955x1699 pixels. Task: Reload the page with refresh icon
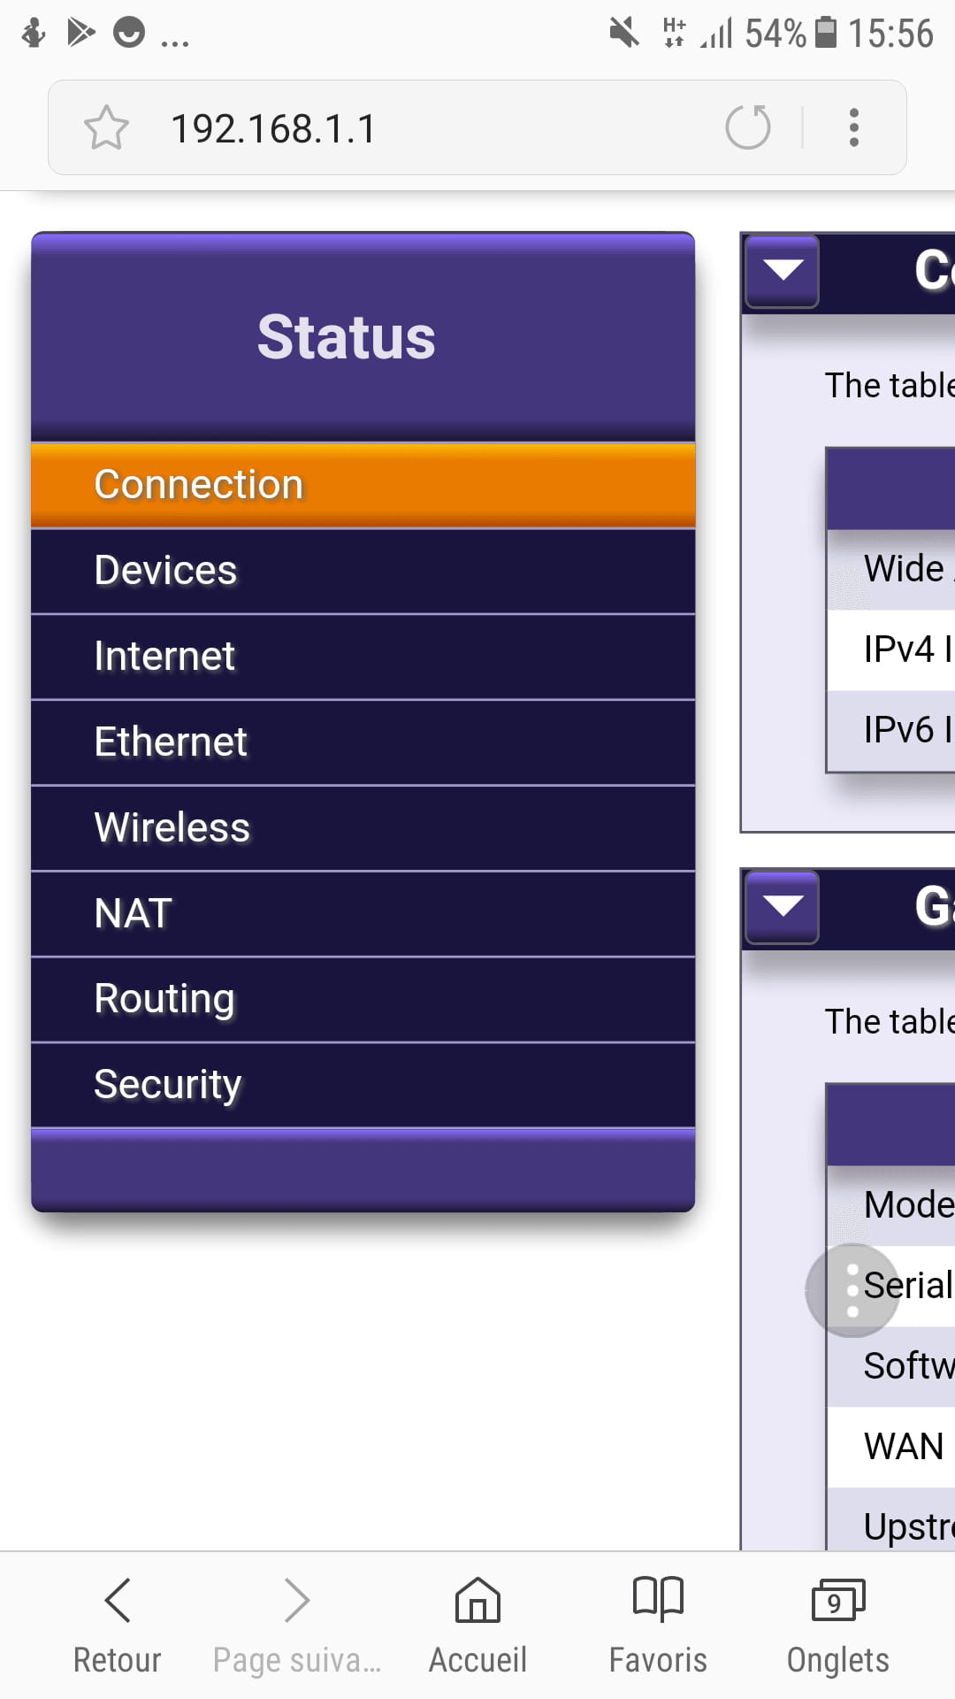(x=748, y=127)
